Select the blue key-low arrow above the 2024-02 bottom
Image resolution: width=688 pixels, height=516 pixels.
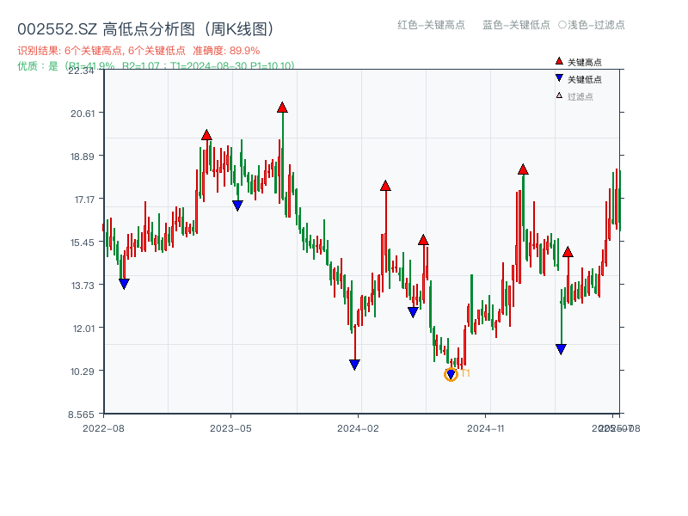(x=355, y=365)
